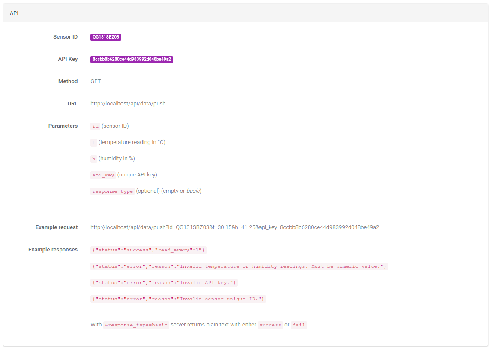The width and height of the screenshot is (493, 350).
Task: Click the 't' temperature parameter code tag
Action: coord(94,143)
